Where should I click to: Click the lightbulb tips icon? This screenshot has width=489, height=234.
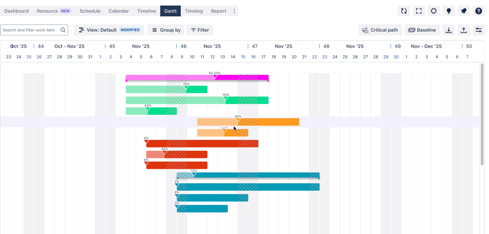tap(449, 11)
